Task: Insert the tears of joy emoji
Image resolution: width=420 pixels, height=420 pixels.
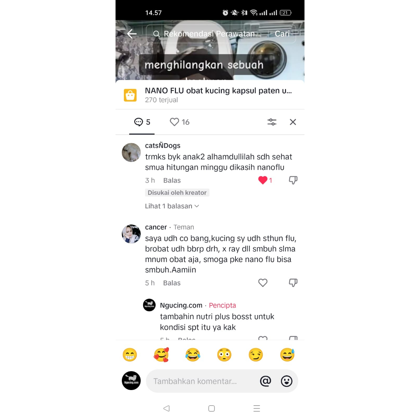Action: tap(193, 355)
